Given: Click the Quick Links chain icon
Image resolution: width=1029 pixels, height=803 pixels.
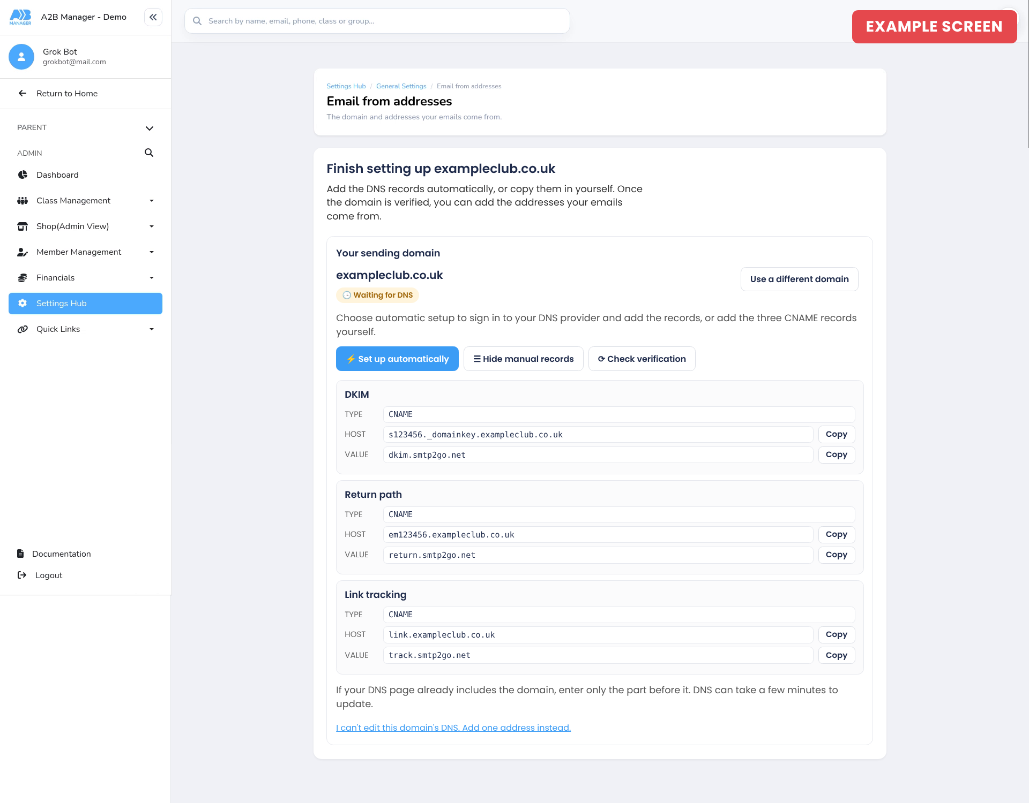Looking at the screenshot, I should pos(23,329).
